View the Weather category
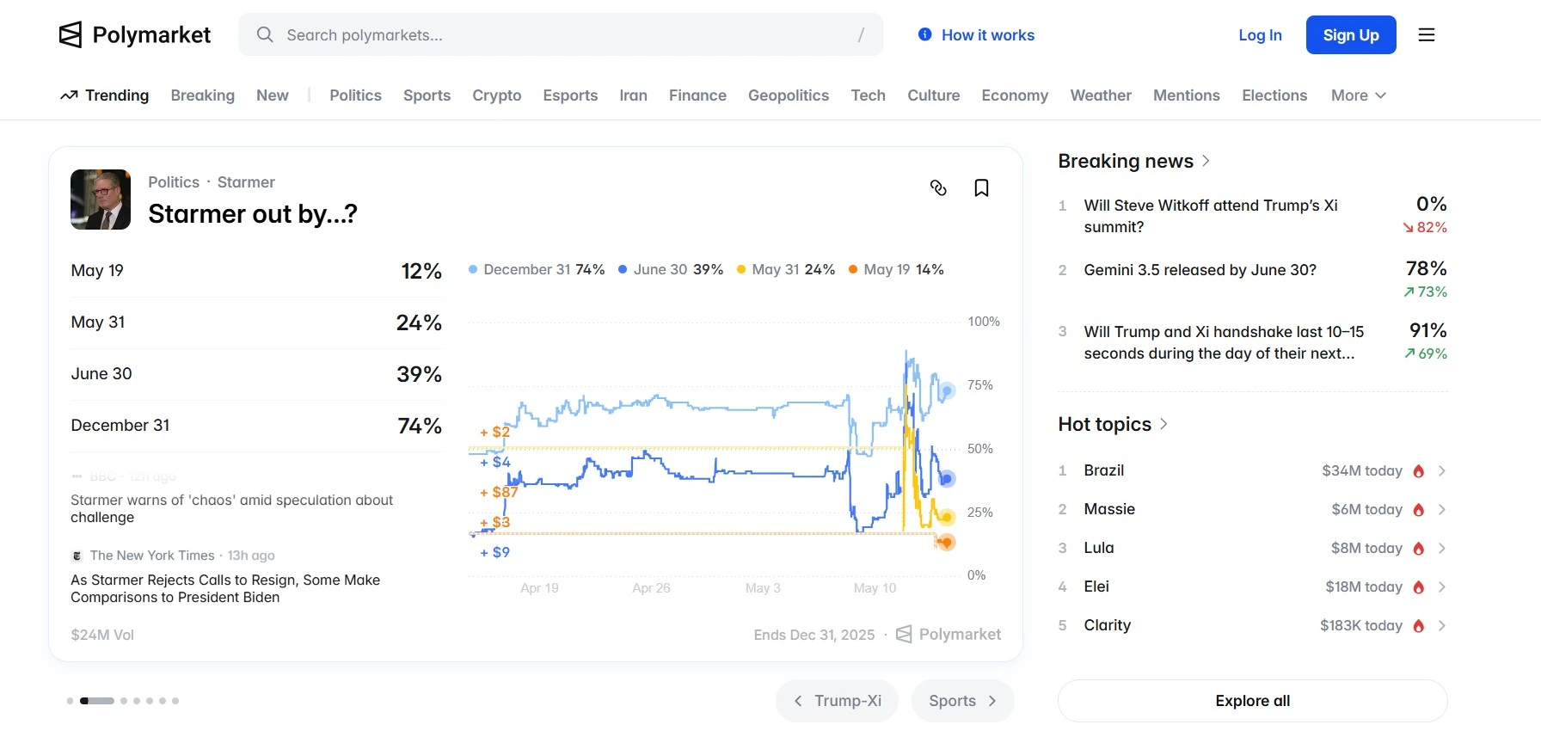 (1101, 95)
